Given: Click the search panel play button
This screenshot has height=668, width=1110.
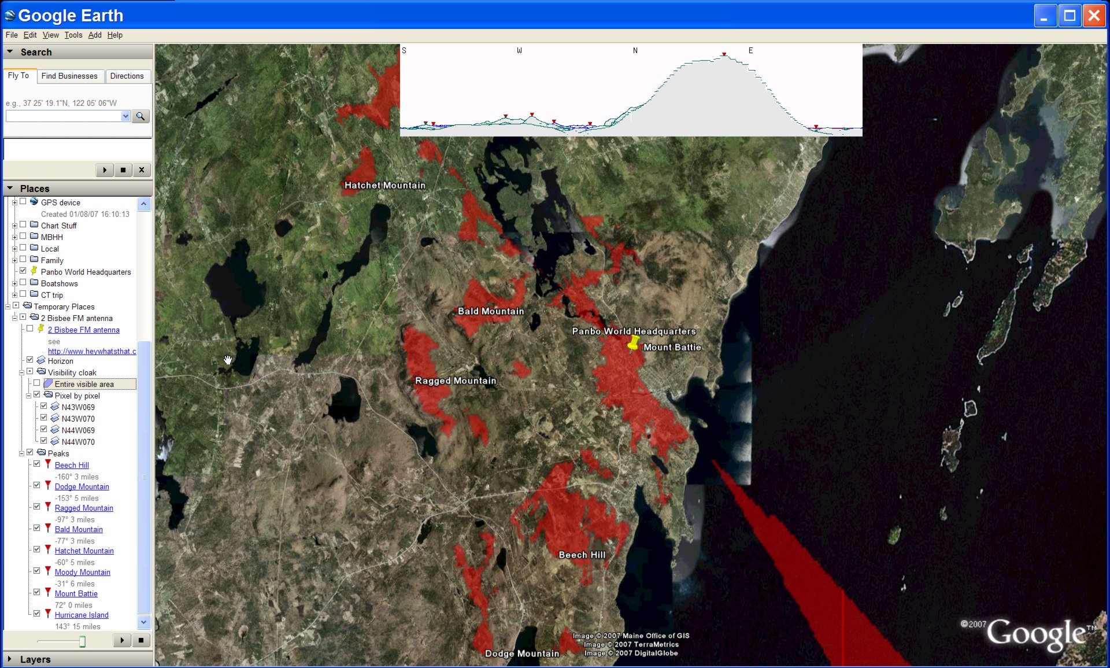Looking at the screenshot, I should click(x=105, y=170).
